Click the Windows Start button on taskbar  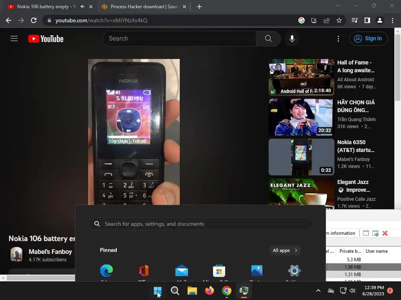(157, 291)
